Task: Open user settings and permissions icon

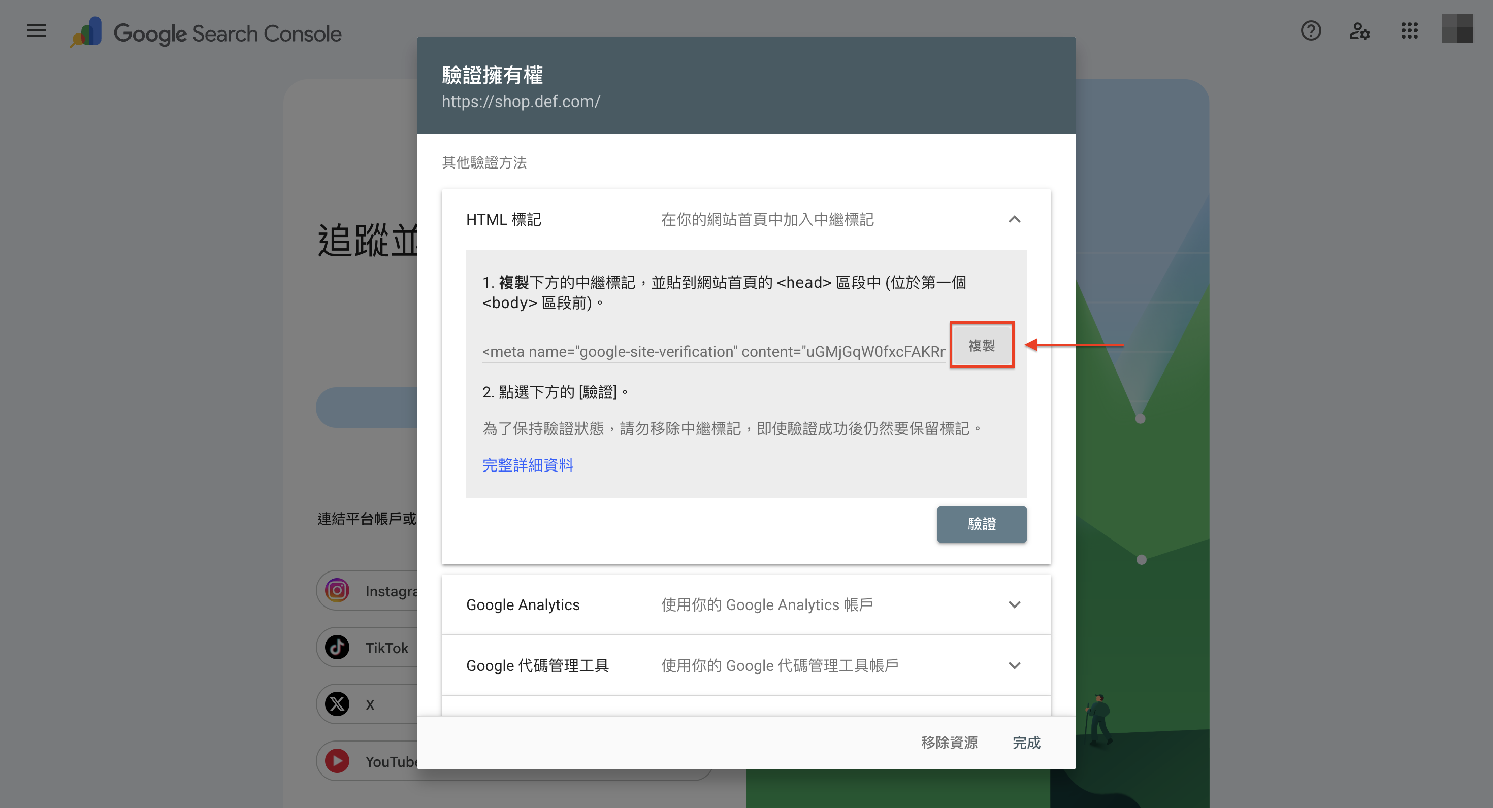Action: (x=1359, y=30)
